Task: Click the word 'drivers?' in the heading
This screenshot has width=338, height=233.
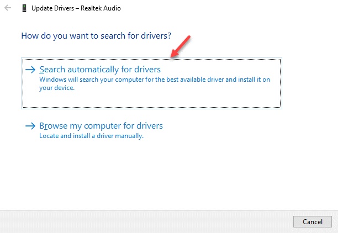Action: pos(156,36)
